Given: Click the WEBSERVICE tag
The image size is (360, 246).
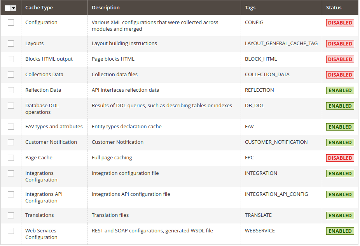Looking at the screenshot, I should point(260,231).
